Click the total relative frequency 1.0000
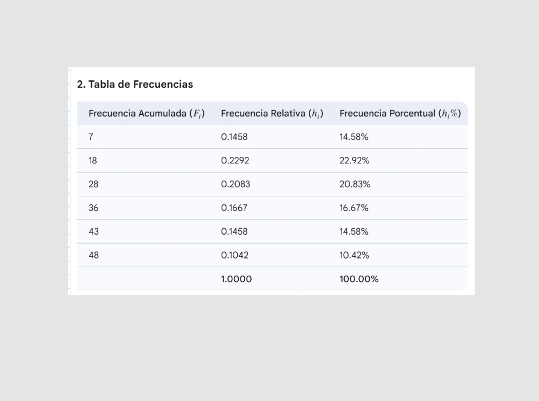 (x=236, y=279)
